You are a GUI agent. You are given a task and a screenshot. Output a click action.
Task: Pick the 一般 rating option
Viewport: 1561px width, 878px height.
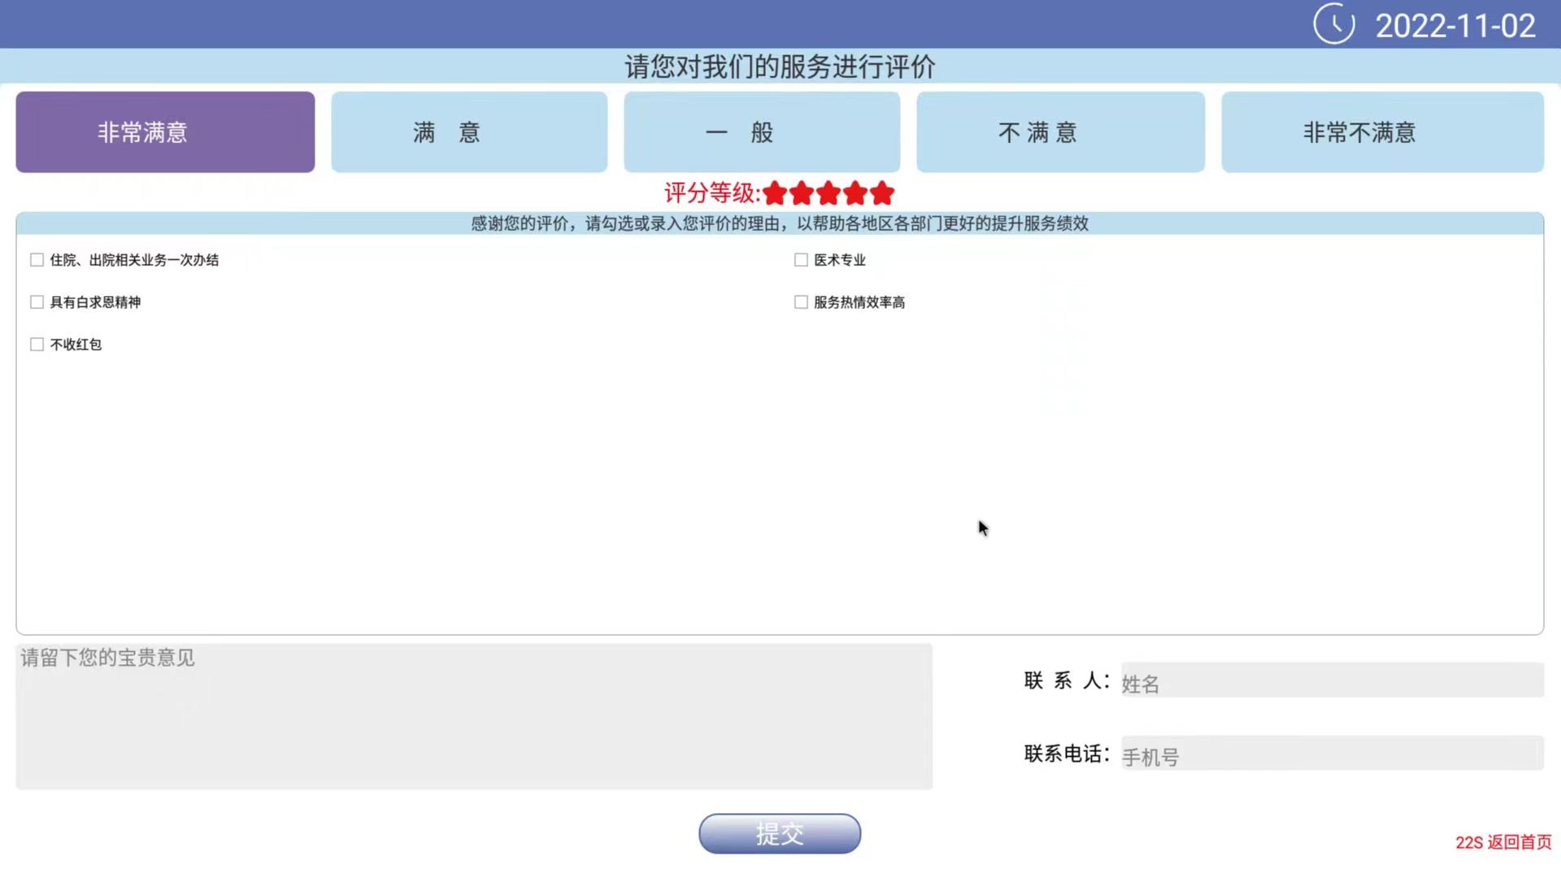point(762,132)
